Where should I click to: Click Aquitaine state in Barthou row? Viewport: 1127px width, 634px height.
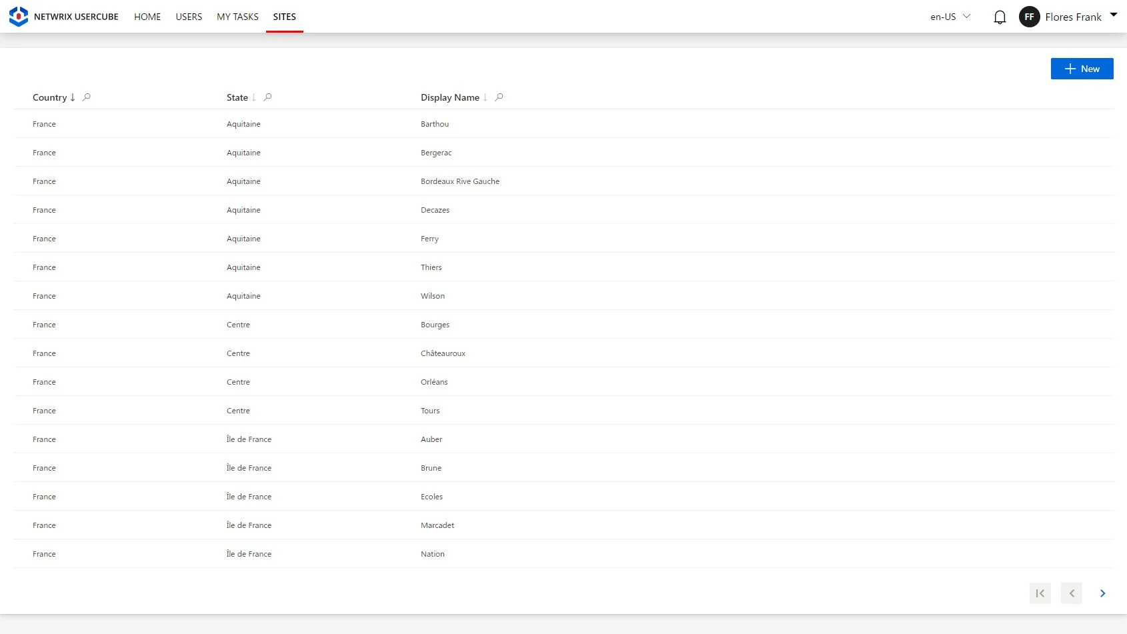coord(243,124)
